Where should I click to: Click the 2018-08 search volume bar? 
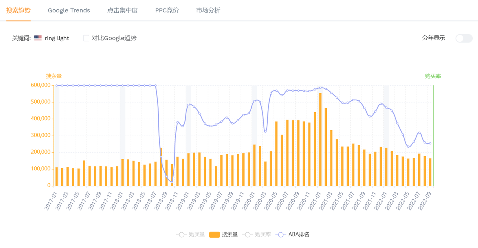tap(161, 167)
